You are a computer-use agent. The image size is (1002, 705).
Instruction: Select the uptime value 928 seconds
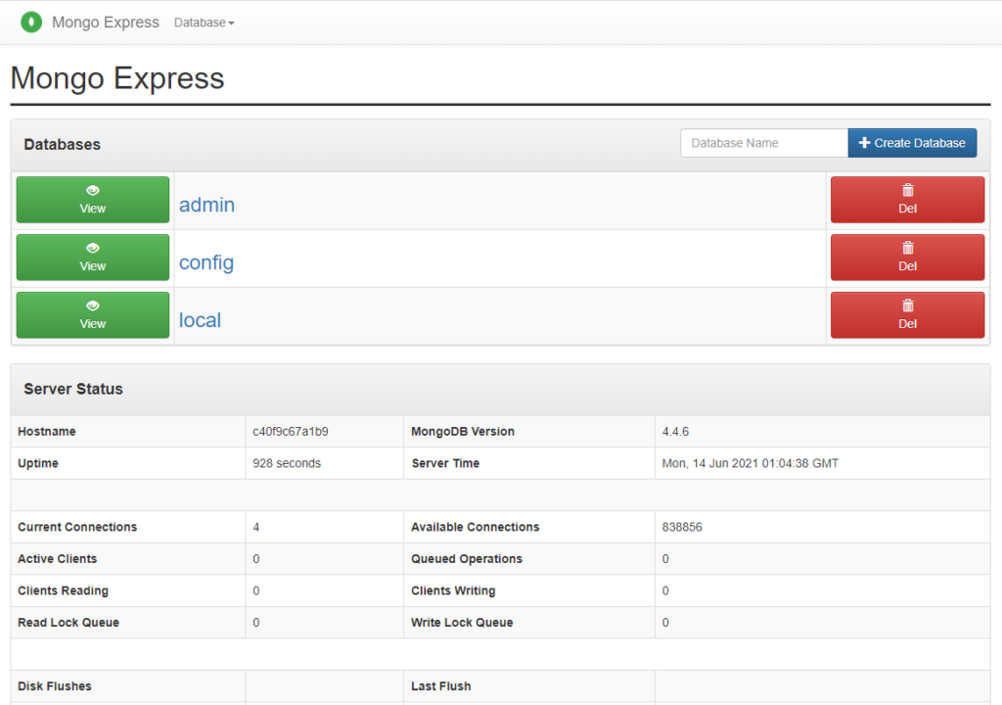[x=287, y=463]
